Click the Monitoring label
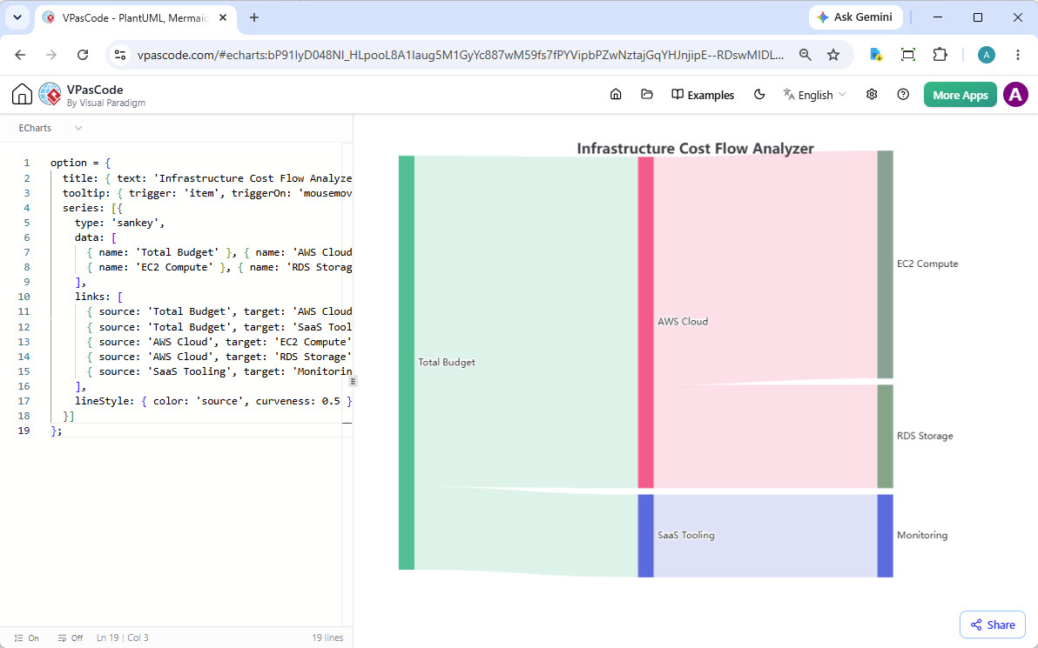 pyautogui.click(x=922, y=536)
